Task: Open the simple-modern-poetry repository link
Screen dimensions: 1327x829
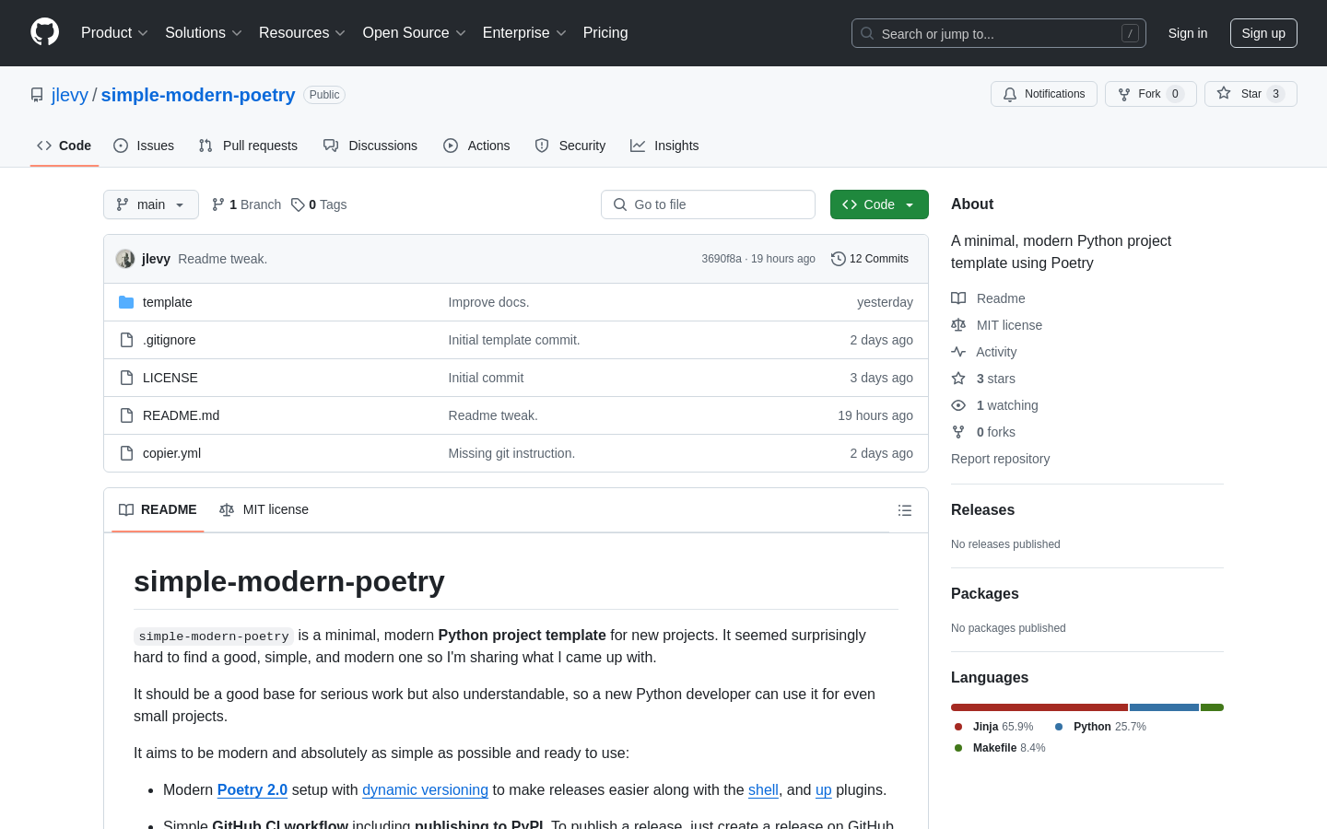Action: 198,95
